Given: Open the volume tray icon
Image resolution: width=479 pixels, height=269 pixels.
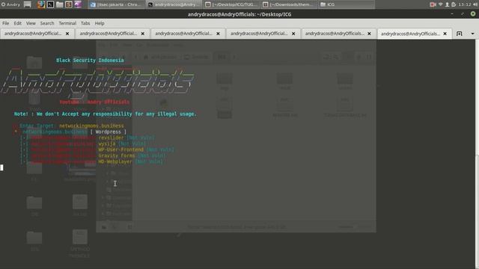Looking at the screenshot, I should [x=475, y=4].
